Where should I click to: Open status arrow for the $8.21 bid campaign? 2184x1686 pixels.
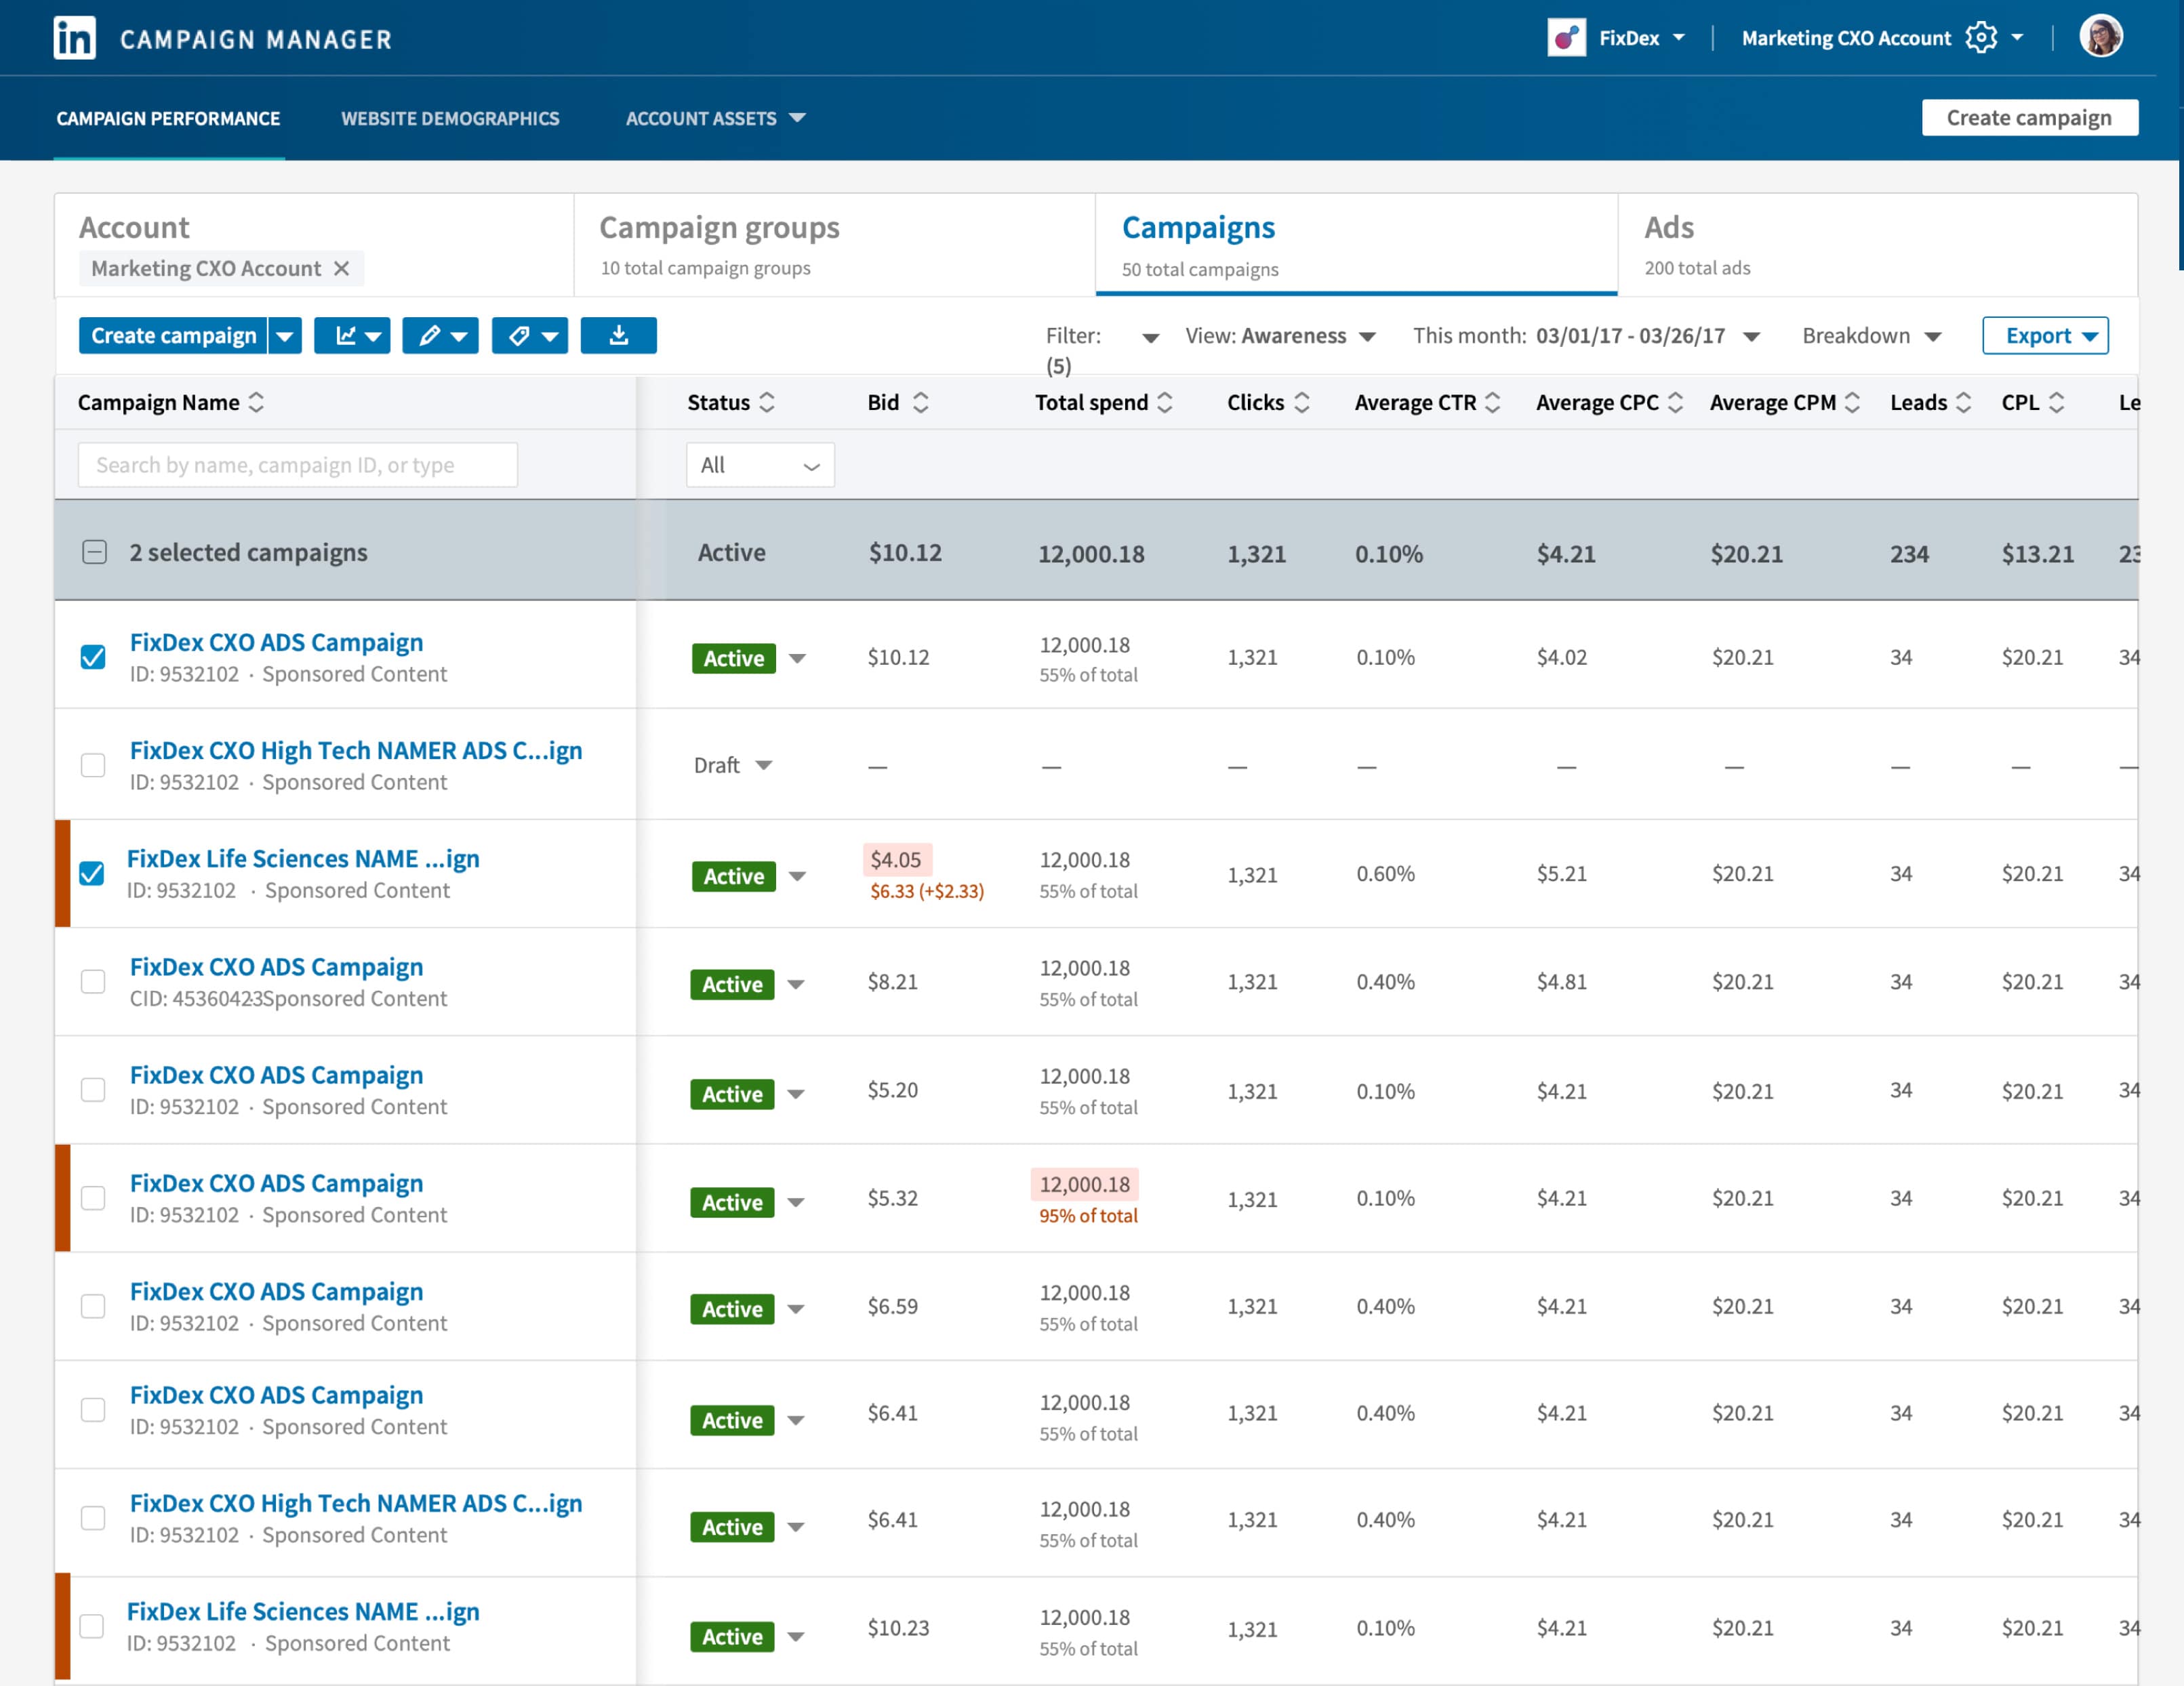pos(796,984)
